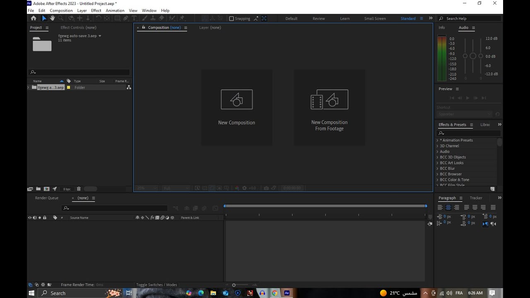Click New Composition From Footage icon
This screenshot has width=530, height=298.
(x=330, y=99)
